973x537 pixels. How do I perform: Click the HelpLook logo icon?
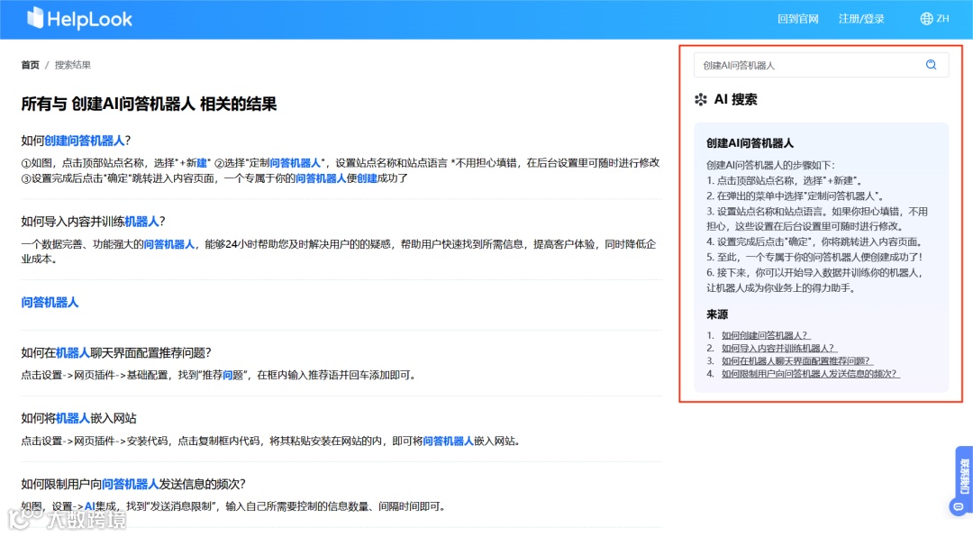(36, 18)
